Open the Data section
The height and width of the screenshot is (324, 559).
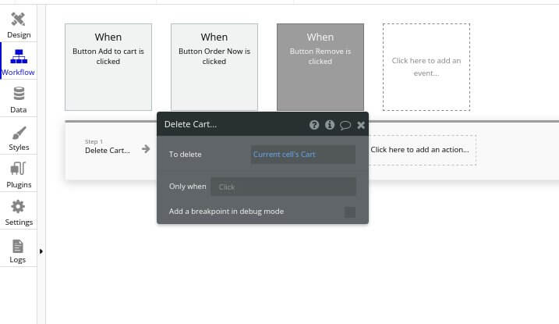19,99
